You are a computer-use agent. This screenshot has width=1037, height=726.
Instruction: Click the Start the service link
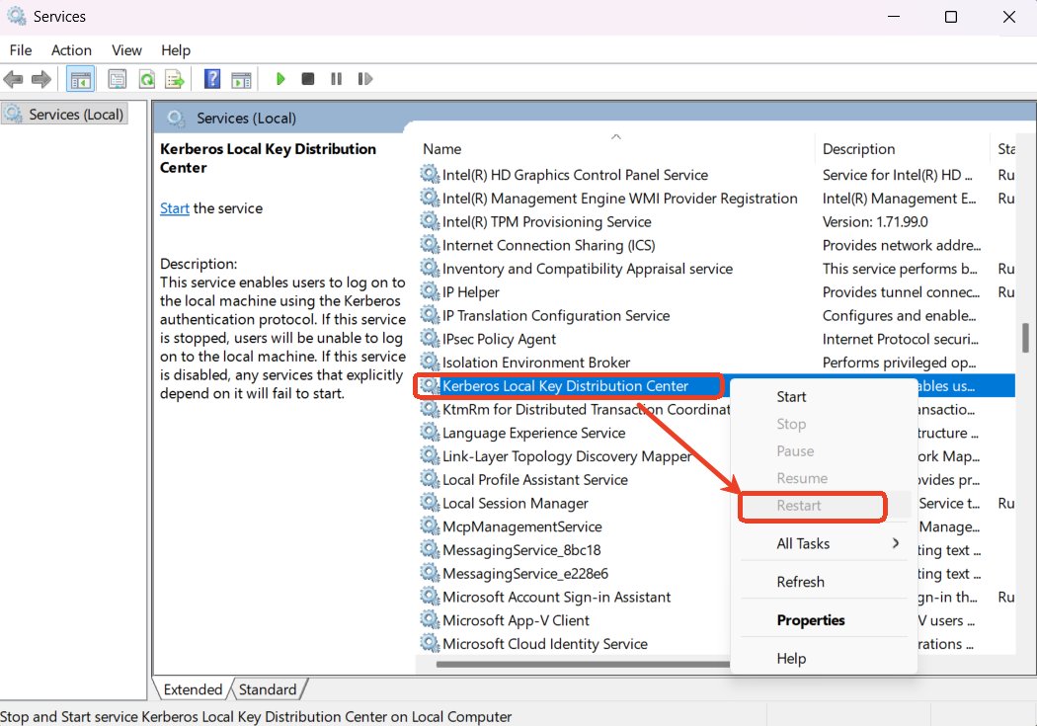[x=175, y=208]
